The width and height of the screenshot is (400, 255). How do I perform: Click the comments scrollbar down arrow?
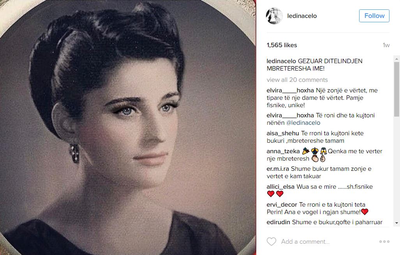tap(396, 223)
